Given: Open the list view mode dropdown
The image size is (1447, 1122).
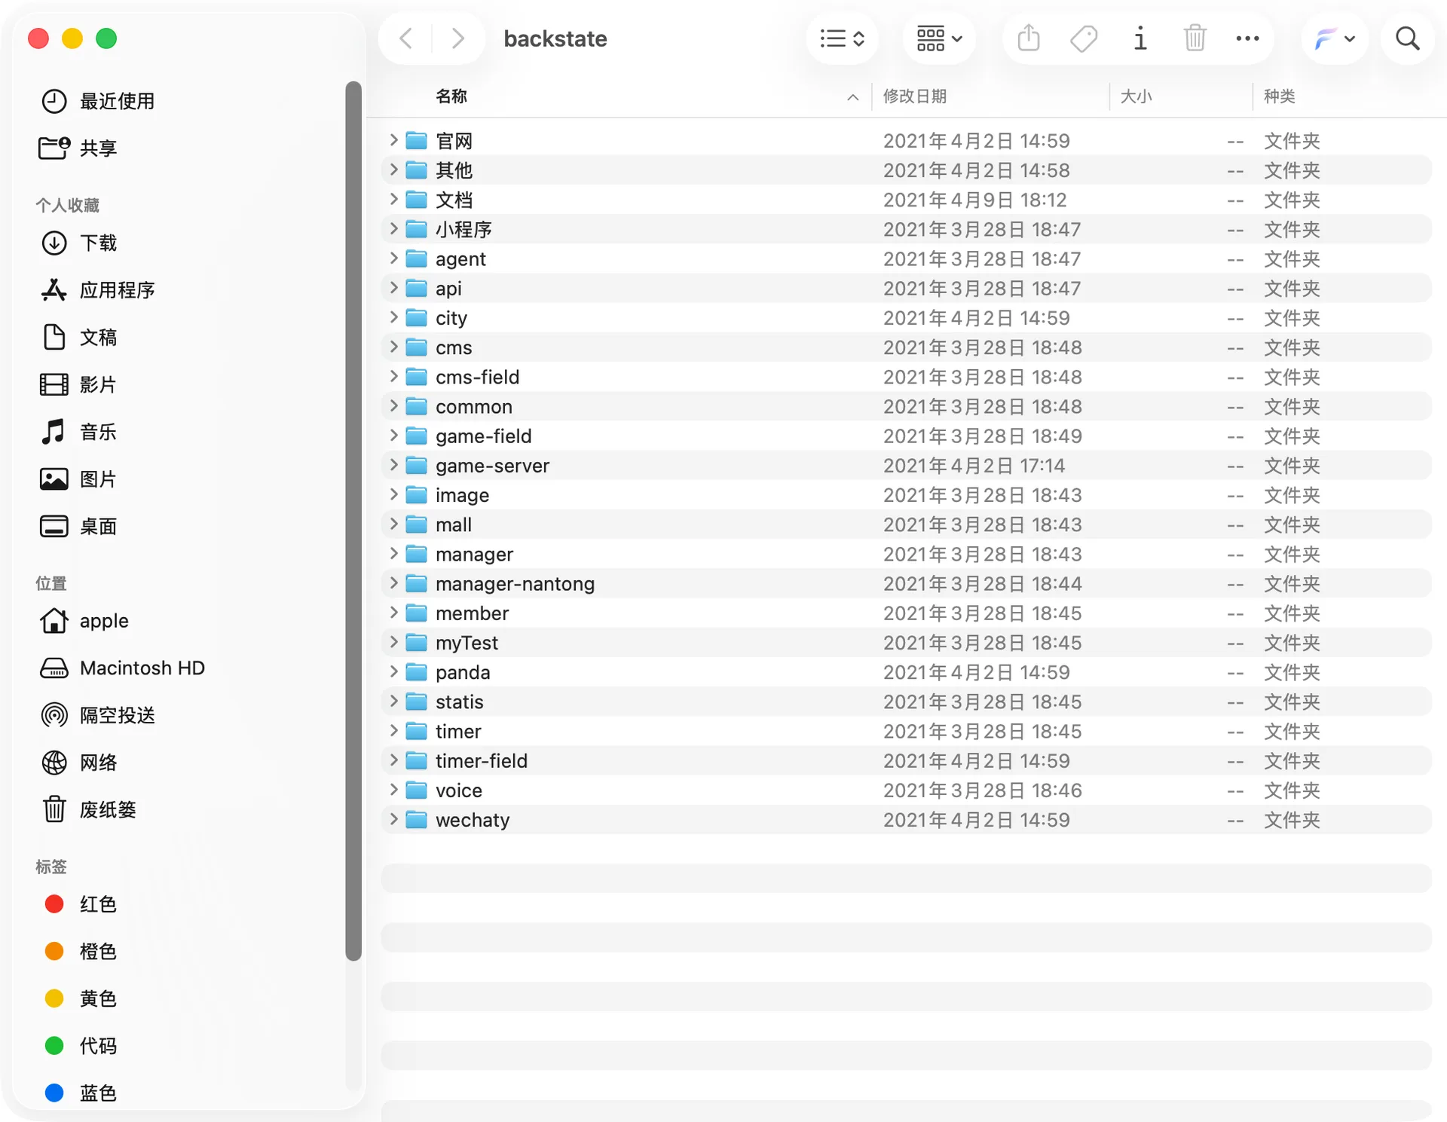Looking at the screenshot, I should (842, 38).
